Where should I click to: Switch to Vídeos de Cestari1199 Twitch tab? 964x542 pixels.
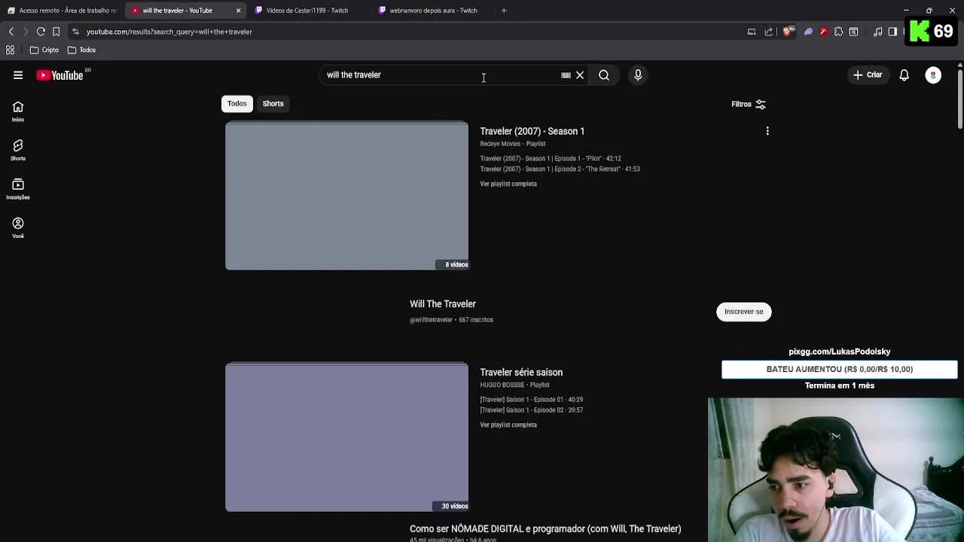[x=307, y=11]
